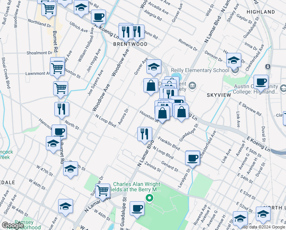Open the shopping cart marker on N Lamar Blvd south
Screen dimensions: 286x230
102,191
